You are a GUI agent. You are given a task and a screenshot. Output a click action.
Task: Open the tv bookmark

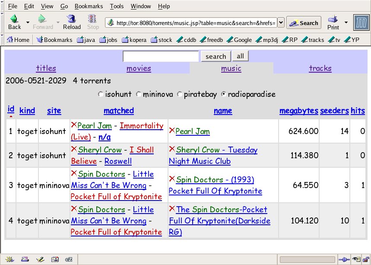334,40
